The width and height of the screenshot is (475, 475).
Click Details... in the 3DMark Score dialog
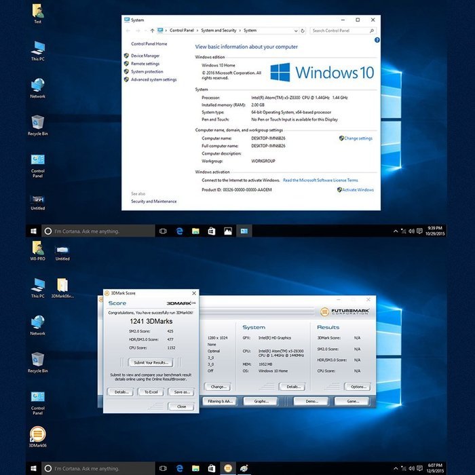pyautogui.click(x=121, y=392)
